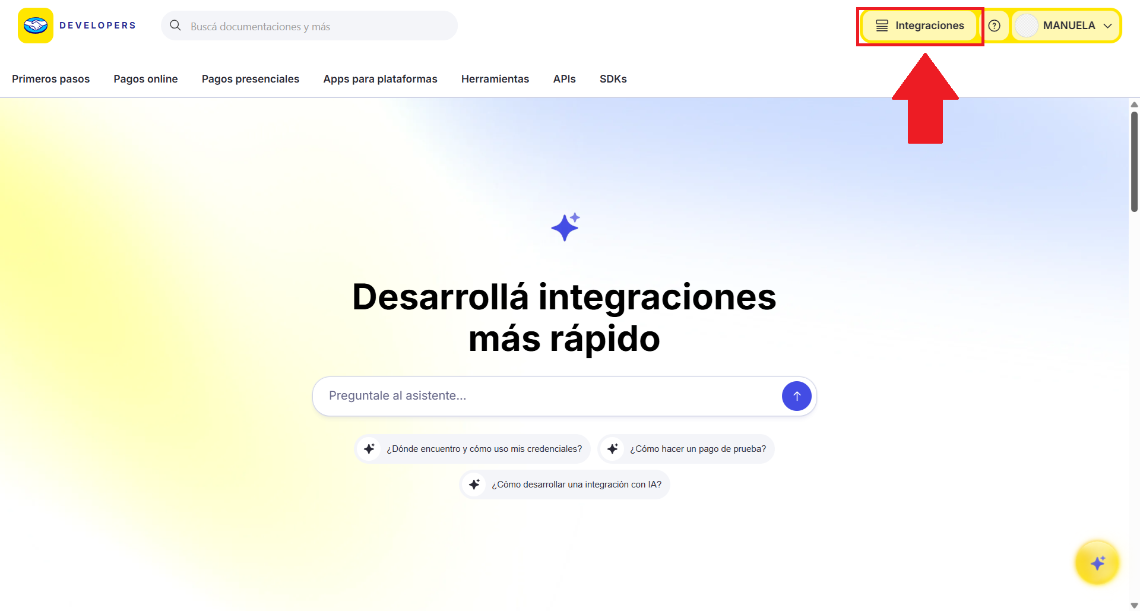Screen dimensions: 1140x611
Task: Open the SDKs menu
Action: click(613, 79)
